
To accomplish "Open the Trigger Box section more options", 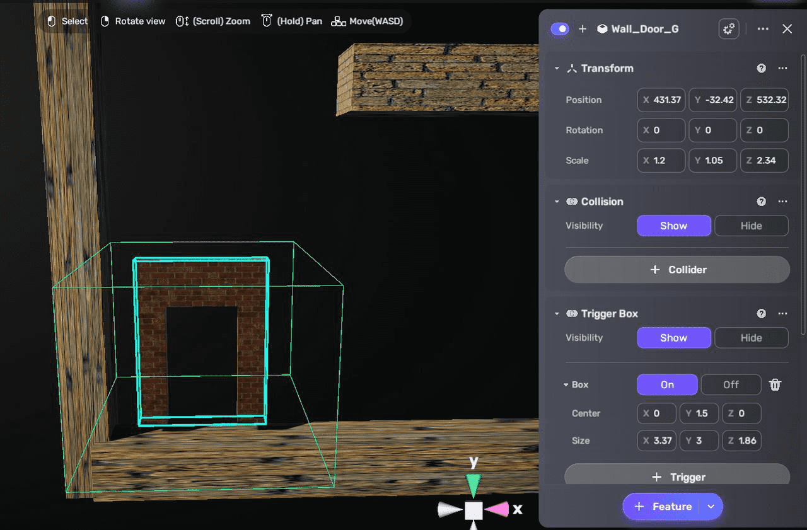I will coord(782,314).
